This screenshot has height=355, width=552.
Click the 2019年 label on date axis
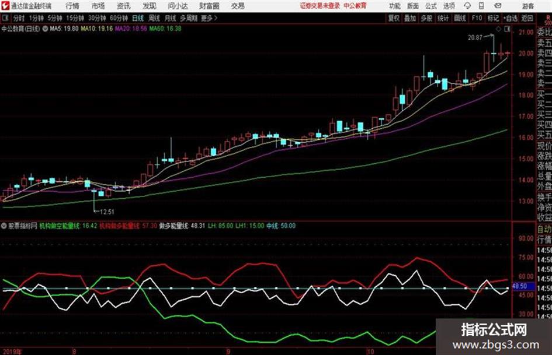click(12, 352)
